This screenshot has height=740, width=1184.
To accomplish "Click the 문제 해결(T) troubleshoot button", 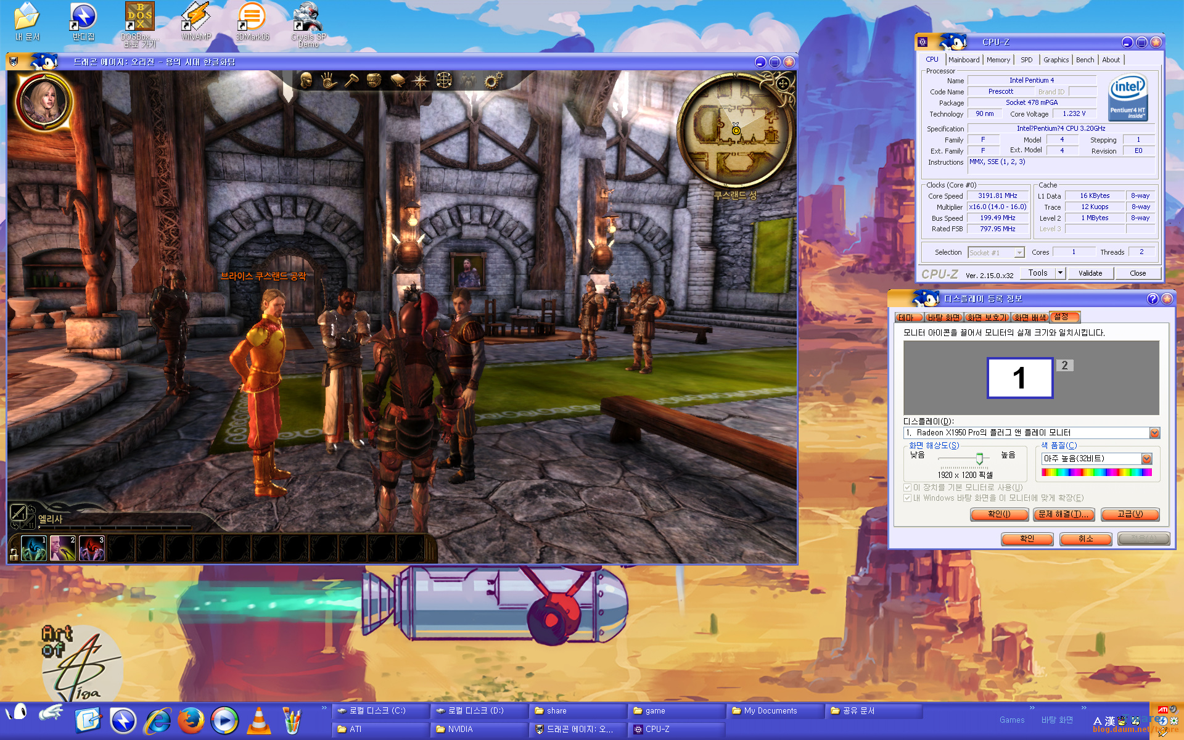I will pyautogui.click(x=1065, y=514).
